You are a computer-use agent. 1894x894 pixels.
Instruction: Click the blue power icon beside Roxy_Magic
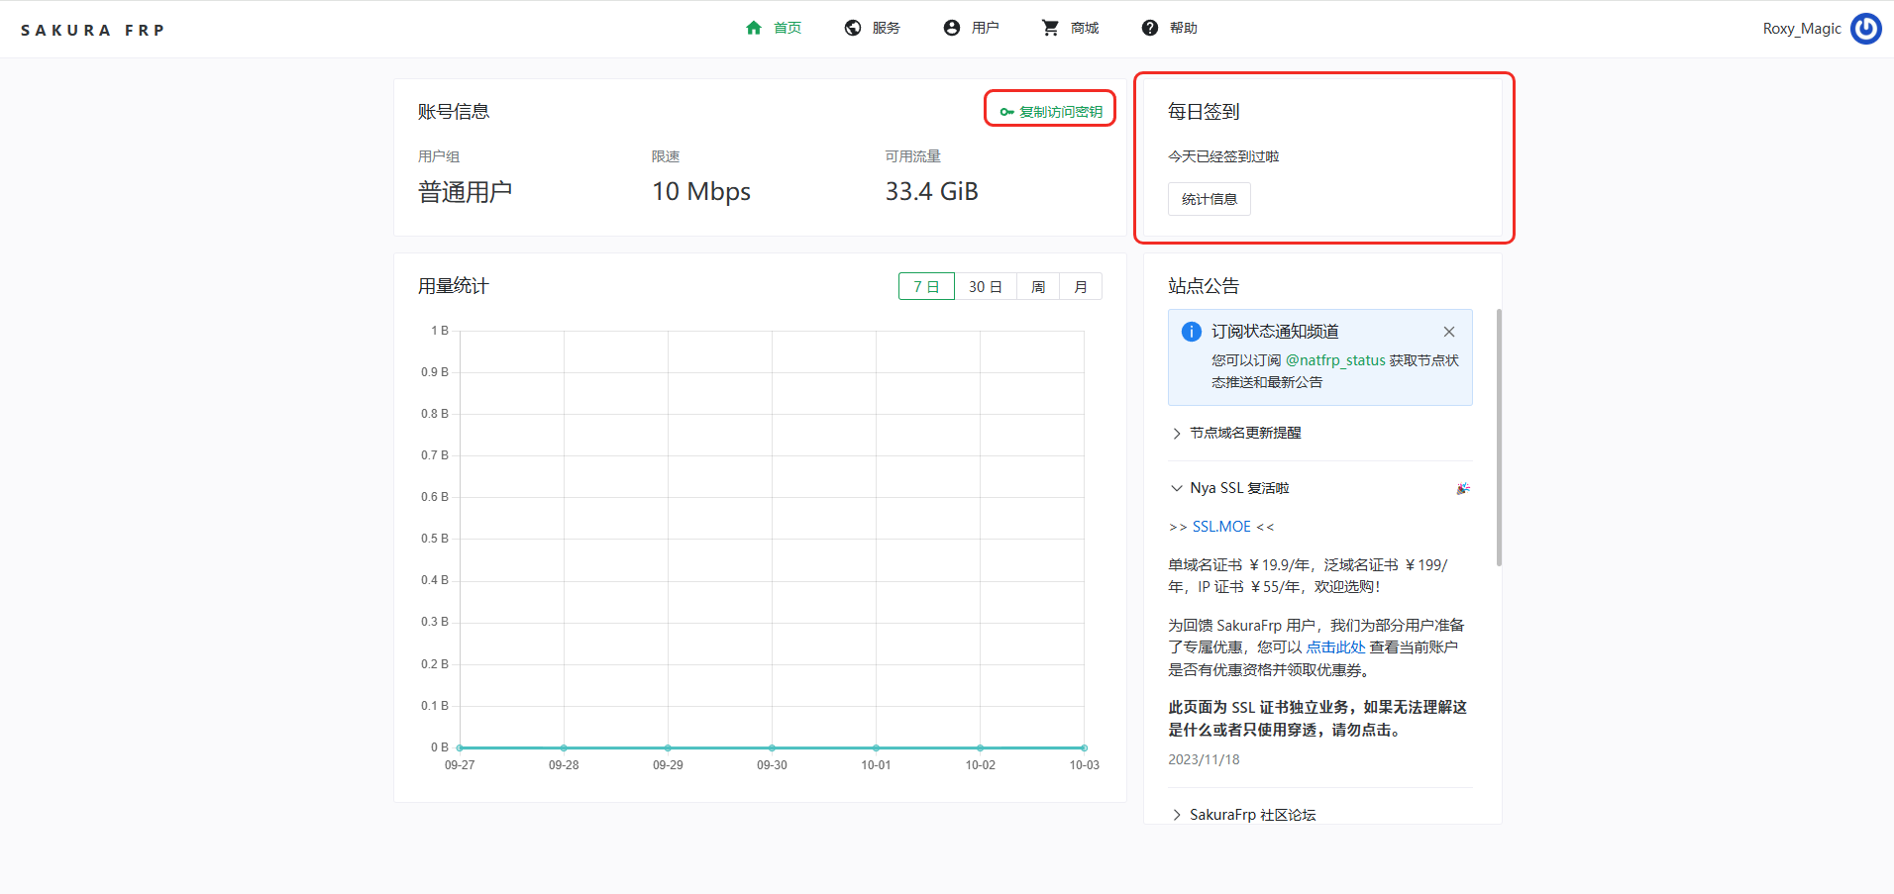[1866, 29]
